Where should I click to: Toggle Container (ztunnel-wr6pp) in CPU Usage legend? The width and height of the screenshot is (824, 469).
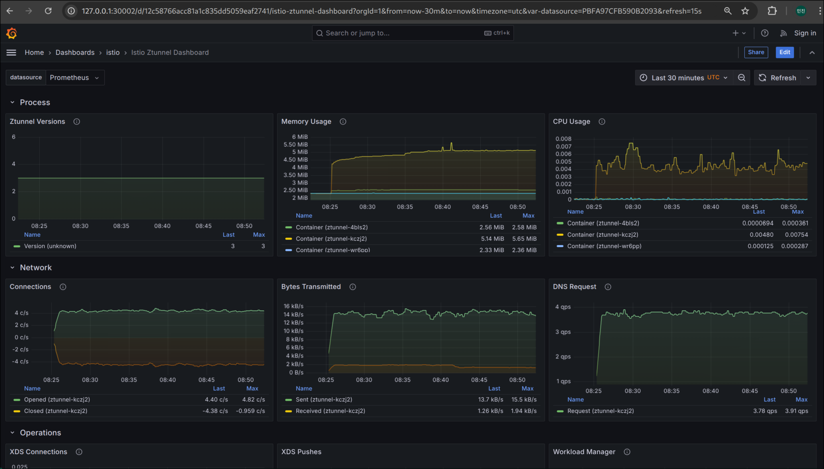[x=604, y=246]
